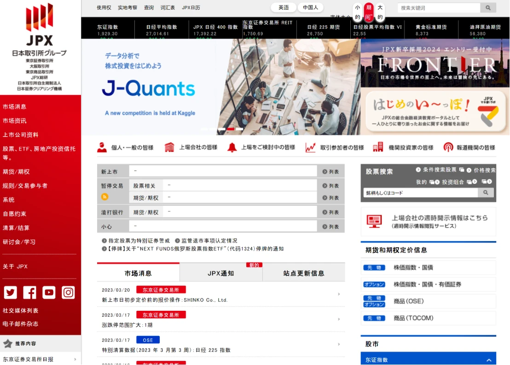Click the JPX logo in the sidebar

(x=40, y=25)
